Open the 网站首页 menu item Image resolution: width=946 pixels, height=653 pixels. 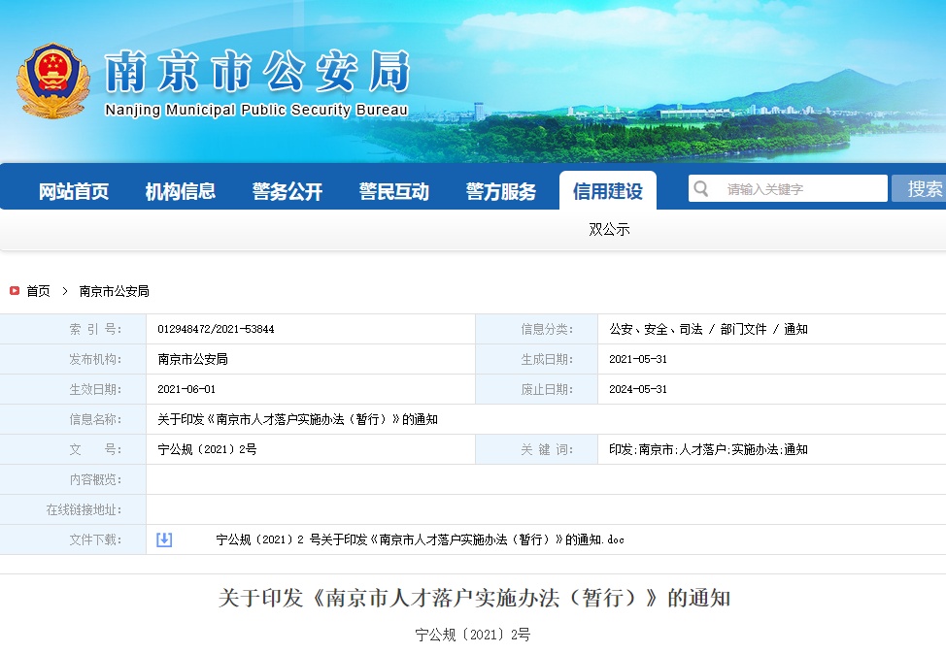point(74,191)
